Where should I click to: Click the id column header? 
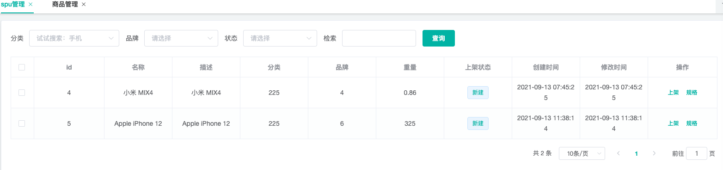(x=69, y=67)
